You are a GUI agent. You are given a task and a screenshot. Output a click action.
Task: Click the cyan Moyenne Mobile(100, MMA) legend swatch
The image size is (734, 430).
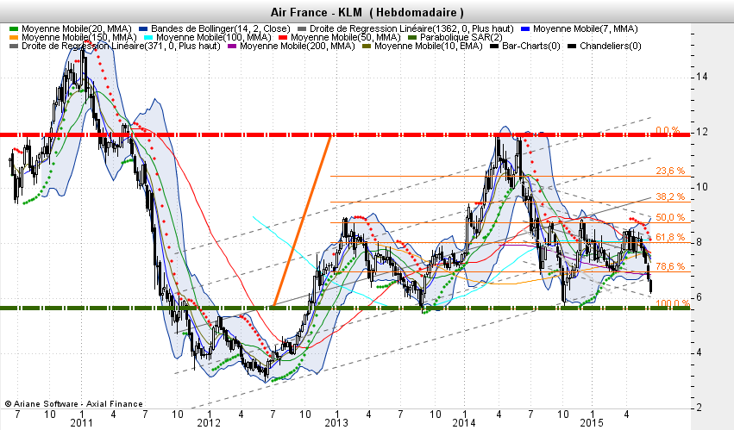[x=148, y=37]
